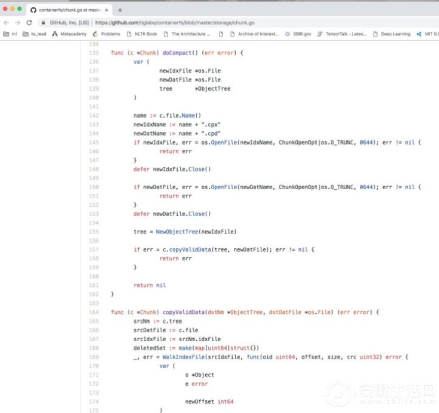The height and width of the screenshot is (413, 439).
Task: Click line number 169
Action: [94, 357]
